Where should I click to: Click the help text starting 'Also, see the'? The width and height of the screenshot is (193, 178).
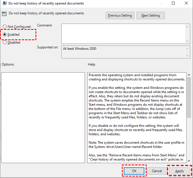(136, 157)
